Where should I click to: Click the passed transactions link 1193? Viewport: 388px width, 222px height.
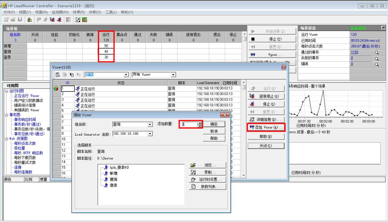(x=355, y=52)
